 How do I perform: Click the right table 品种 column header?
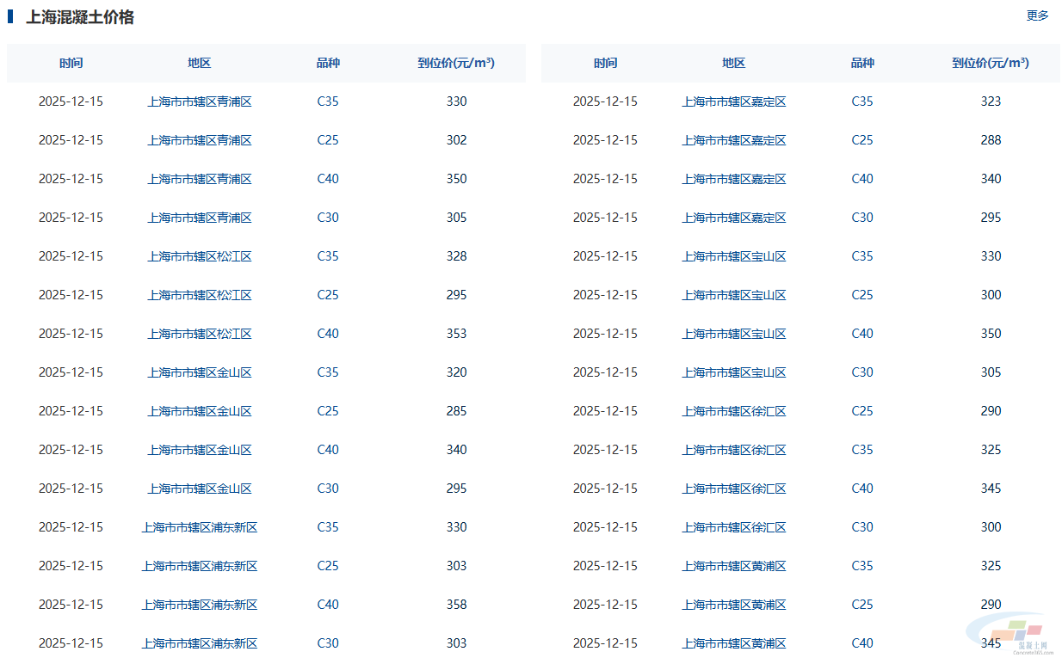click(x=862, y=63)
